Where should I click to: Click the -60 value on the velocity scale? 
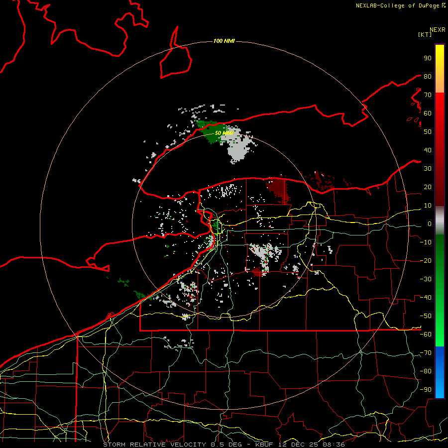pyautogui.click(x=426, y=335)
